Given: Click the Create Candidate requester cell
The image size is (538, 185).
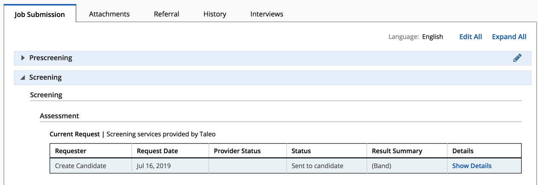Looking at the screenshot, I should pos(81,166).
